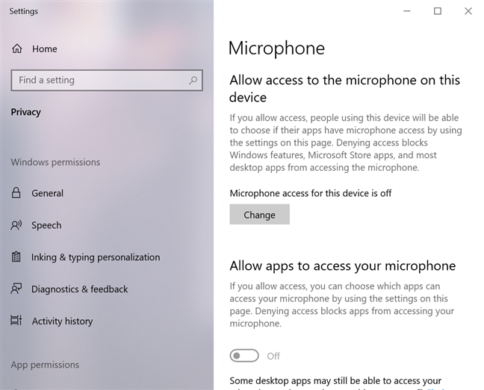
Task: Open Diagnostics & feedback page
Action: (x=80, y=289)
